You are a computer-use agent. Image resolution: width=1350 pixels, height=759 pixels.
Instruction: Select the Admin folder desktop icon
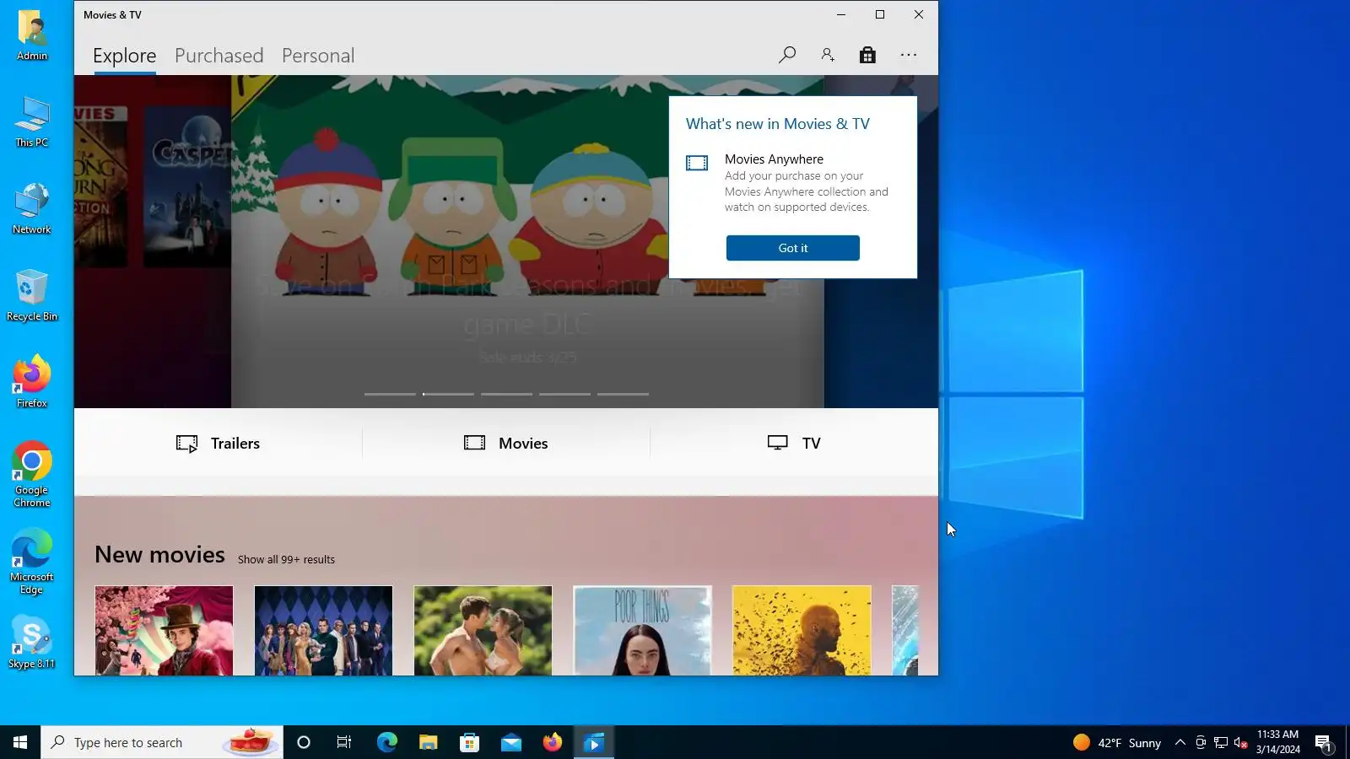(x=32, y=35)
